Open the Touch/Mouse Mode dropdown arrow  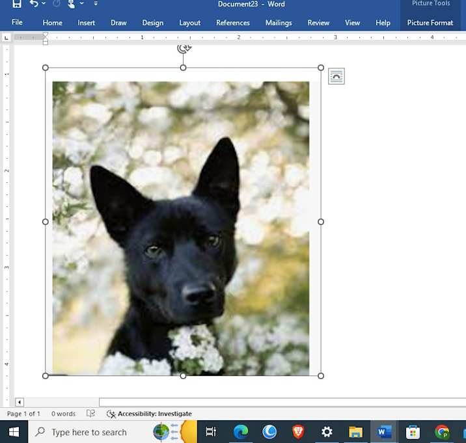point(81,3)
